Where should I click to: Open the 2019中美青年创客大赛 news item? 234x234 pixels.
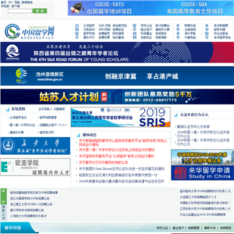coord(122,181)
